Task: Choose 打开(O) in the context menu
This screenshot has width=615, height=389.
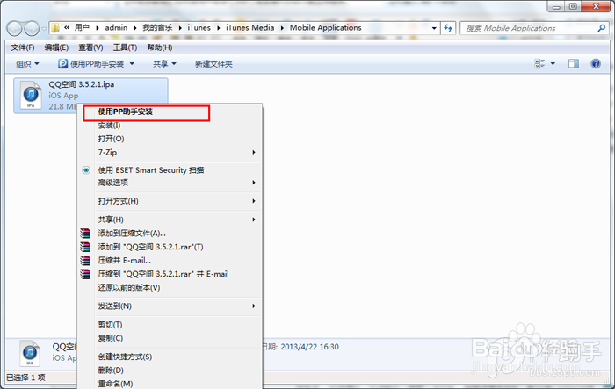Action: [111, 139]
